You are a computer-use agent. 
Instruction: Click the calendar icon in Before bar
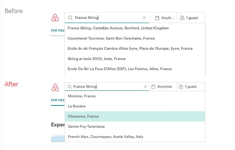(x=157, y=18)
